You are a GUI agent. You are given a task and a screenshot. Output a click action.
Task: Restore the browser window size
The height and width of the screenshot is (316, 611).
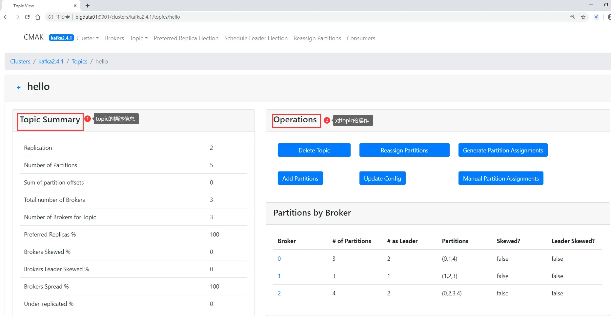[606, 5]
